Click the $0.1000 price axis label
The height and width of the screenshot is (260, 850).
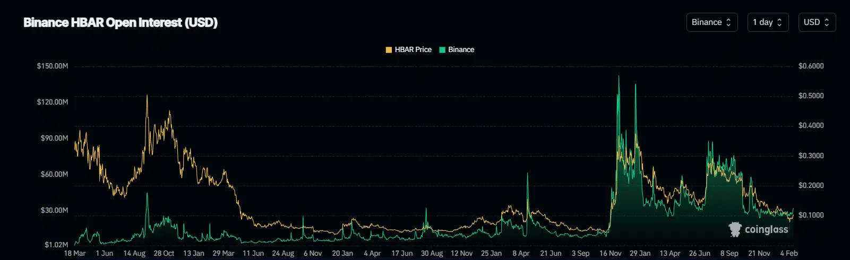811,215
